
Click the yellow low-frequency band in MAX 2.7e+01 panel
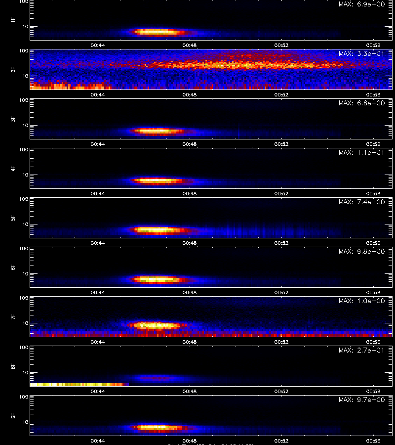79,385
